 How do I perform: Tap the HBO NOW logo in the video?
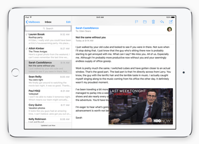pyautogui.click(x=162, y=121)
